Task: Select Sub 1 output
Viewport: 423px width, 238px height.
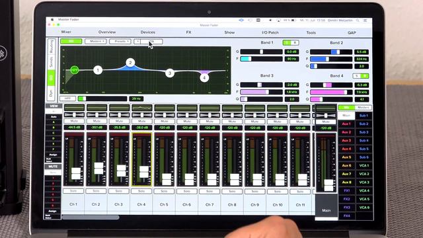Action: [364, 116]
